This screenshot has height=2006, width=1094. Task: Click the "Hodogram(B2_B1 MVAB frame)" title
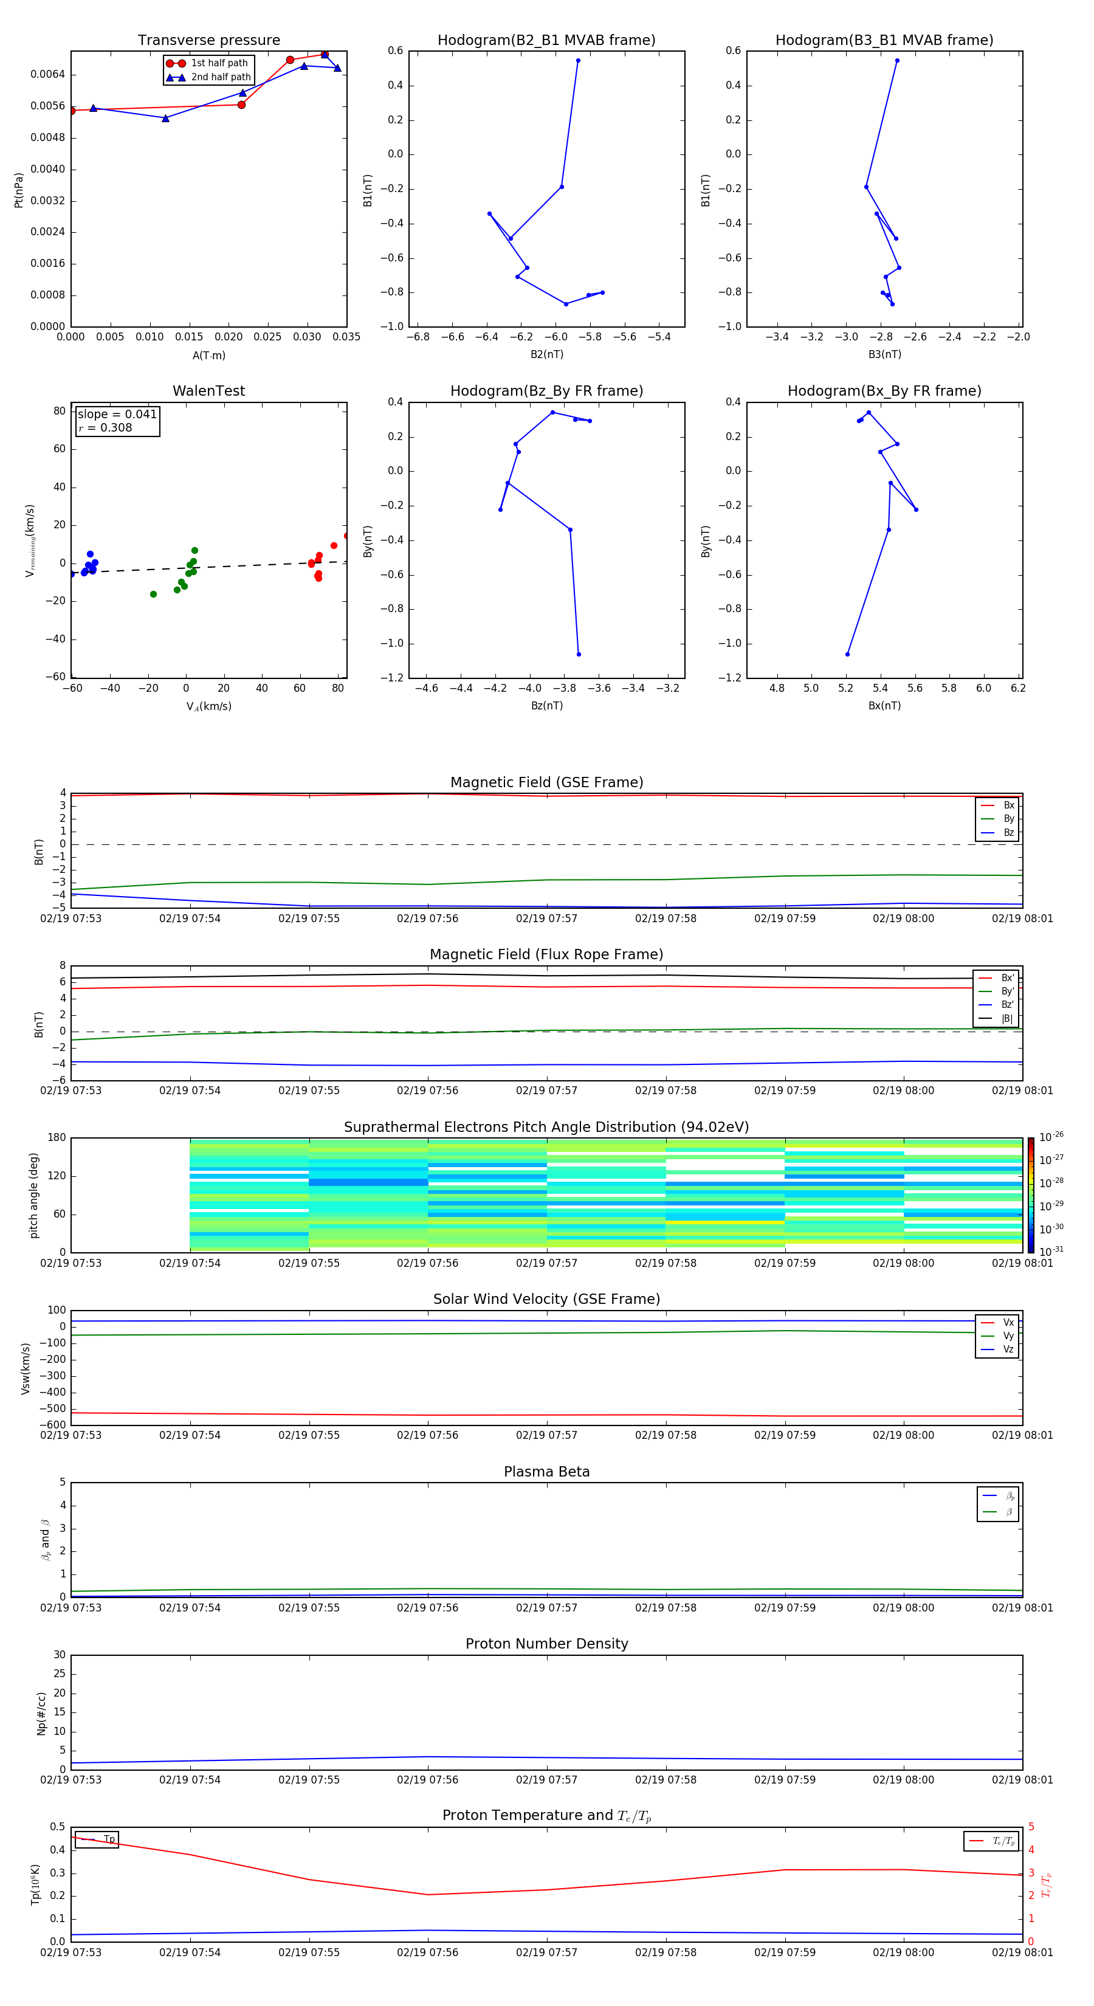546,41
